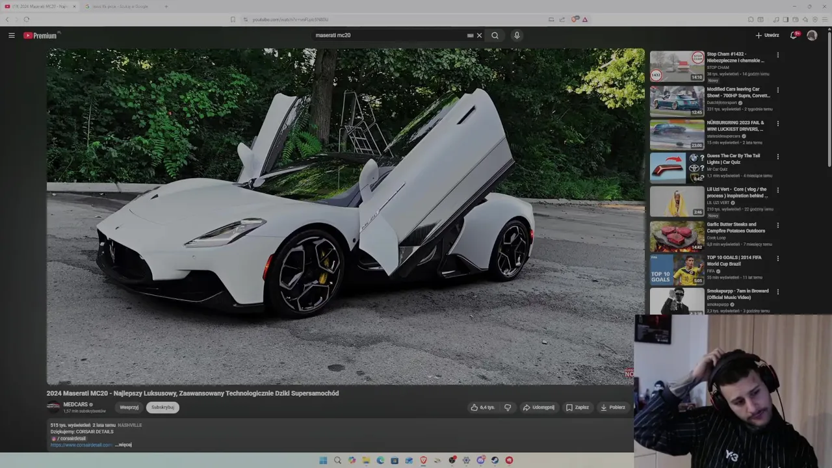Open Garlic Butter Steaks video title
This screenshot has height=468, width=832.
(x=736, y=227)
